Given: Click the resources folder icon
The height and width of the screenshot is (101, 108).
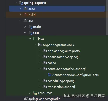Looking at the screenshot, I should (35, 93).
